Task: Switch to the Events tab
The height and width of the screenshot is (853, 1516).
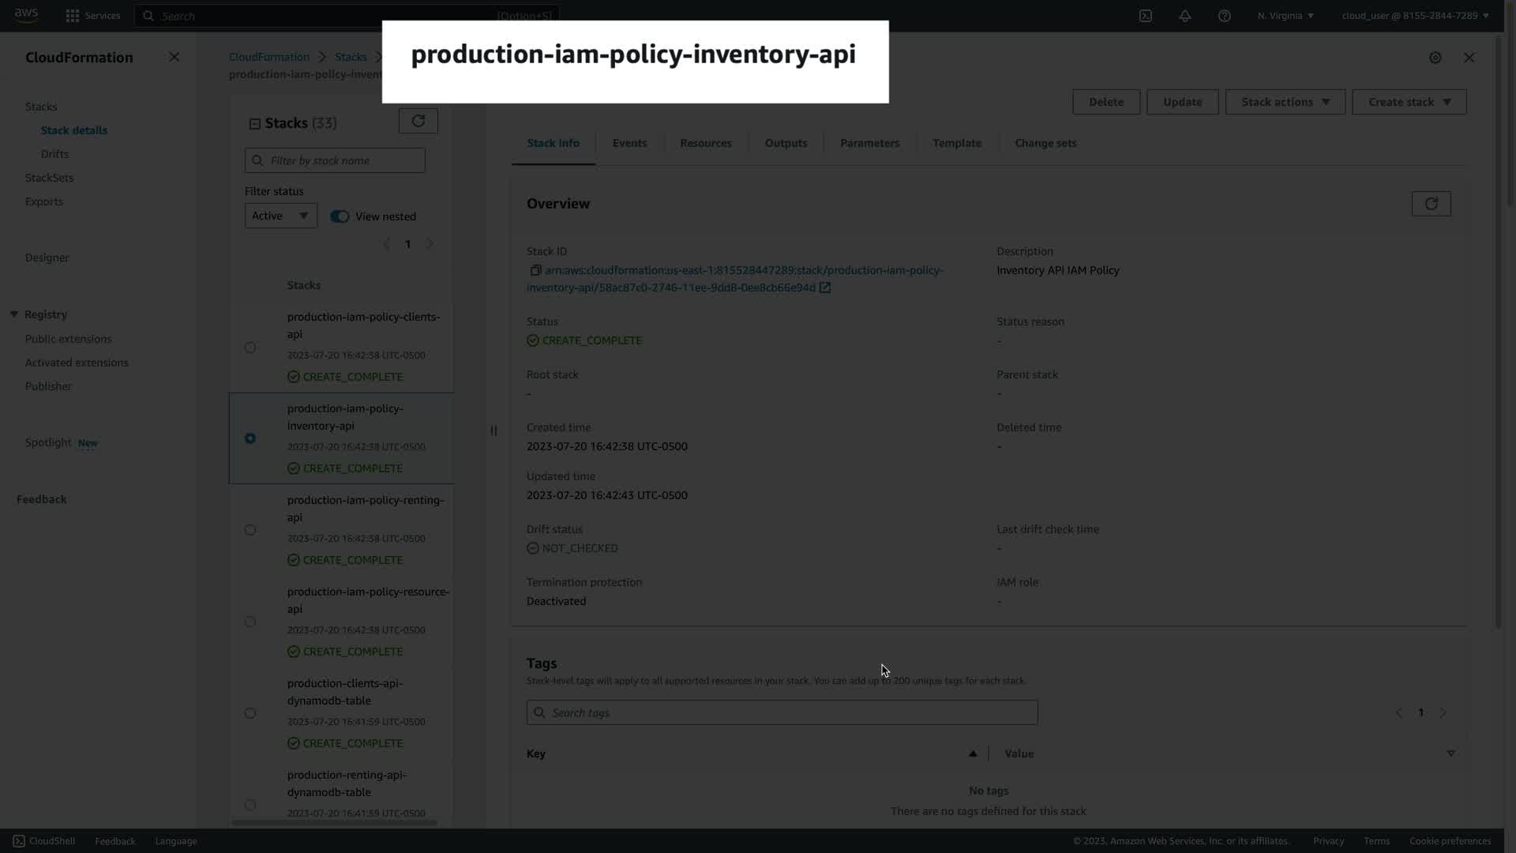Action: pyautogui.click(x=629, y=143)
